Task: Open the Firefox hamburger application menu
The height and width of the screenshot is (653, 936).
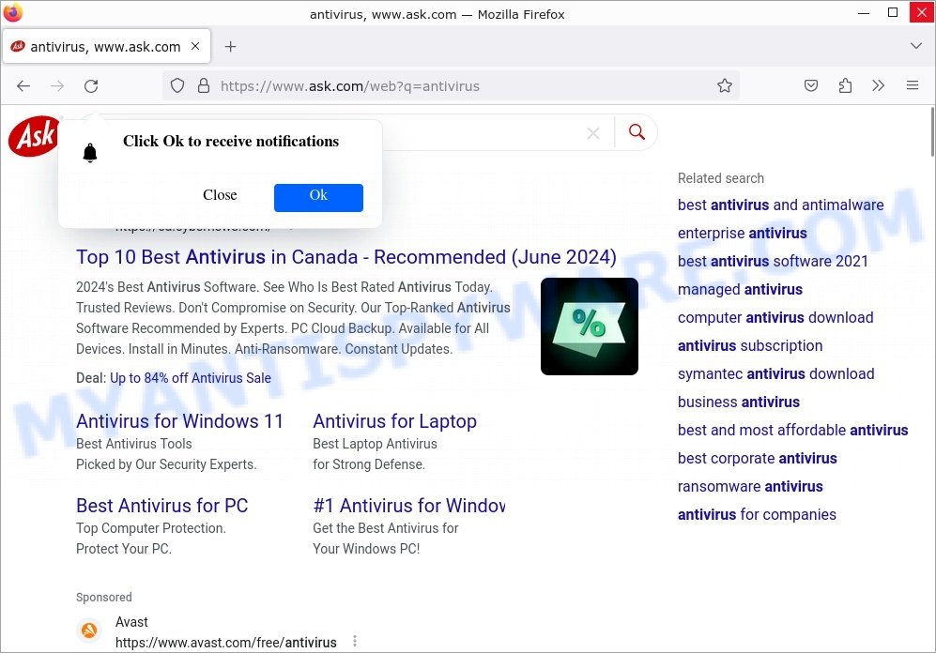Action: coord(913,86)
